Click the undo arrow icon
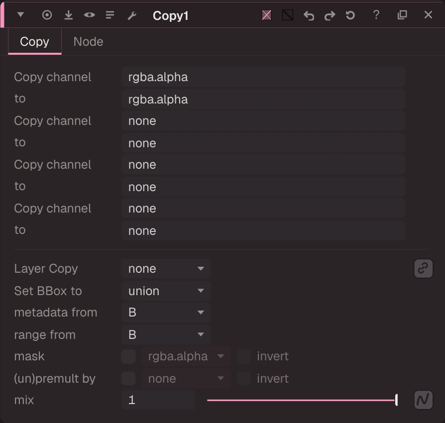Viewport: 445px width, 423px height. pyautogui.click(x=309, y=15)
